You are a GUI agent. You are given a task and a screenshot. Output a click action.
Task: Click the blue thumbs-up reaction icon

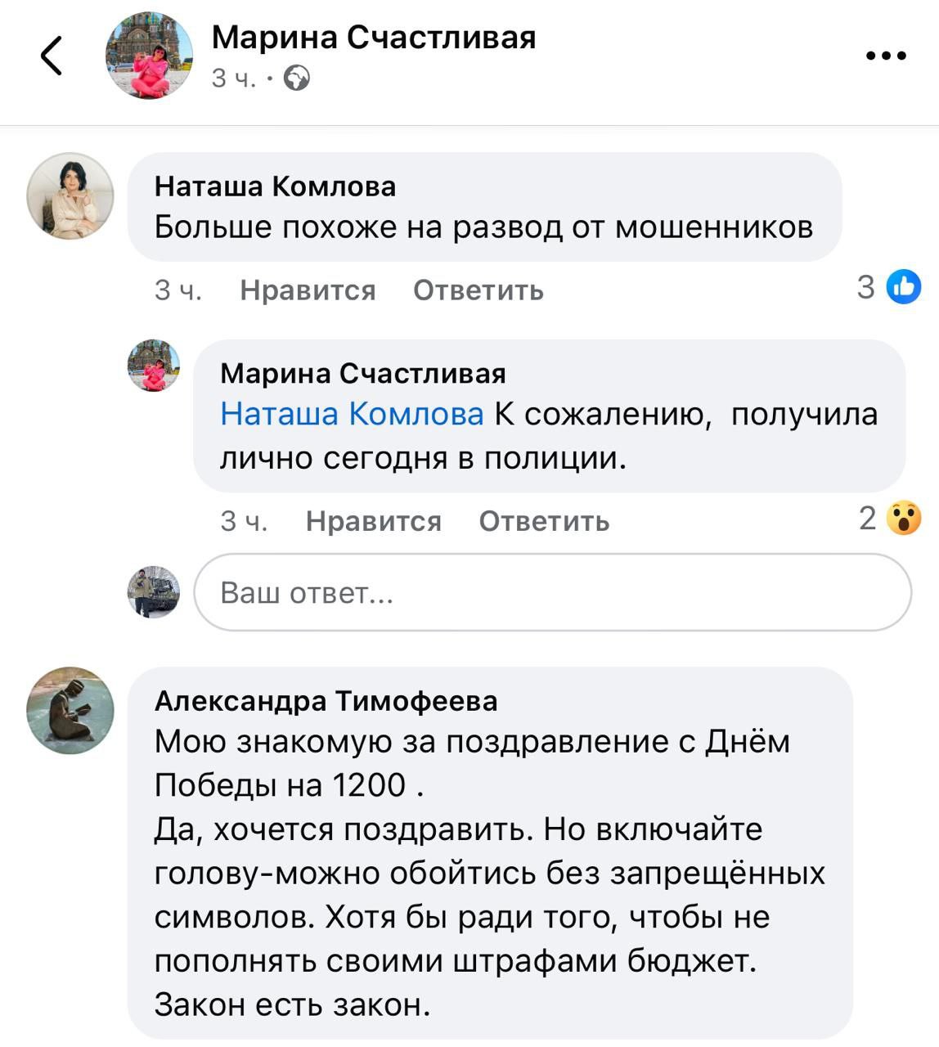point(904,287)
